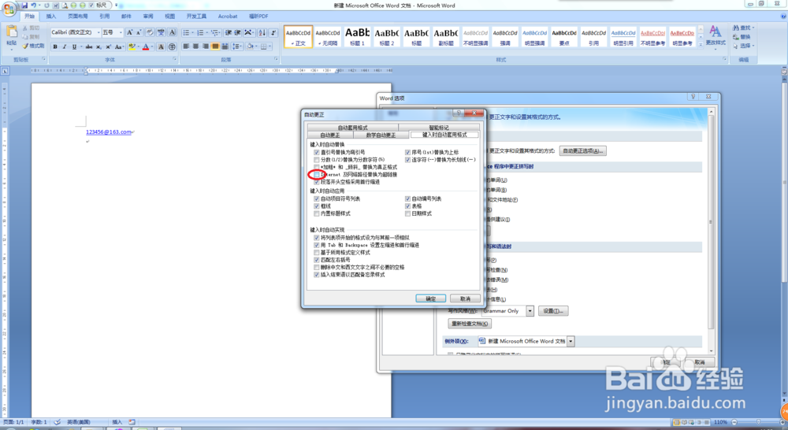
Task: Apply character shading icon
Action: click(x=161, y=46)
